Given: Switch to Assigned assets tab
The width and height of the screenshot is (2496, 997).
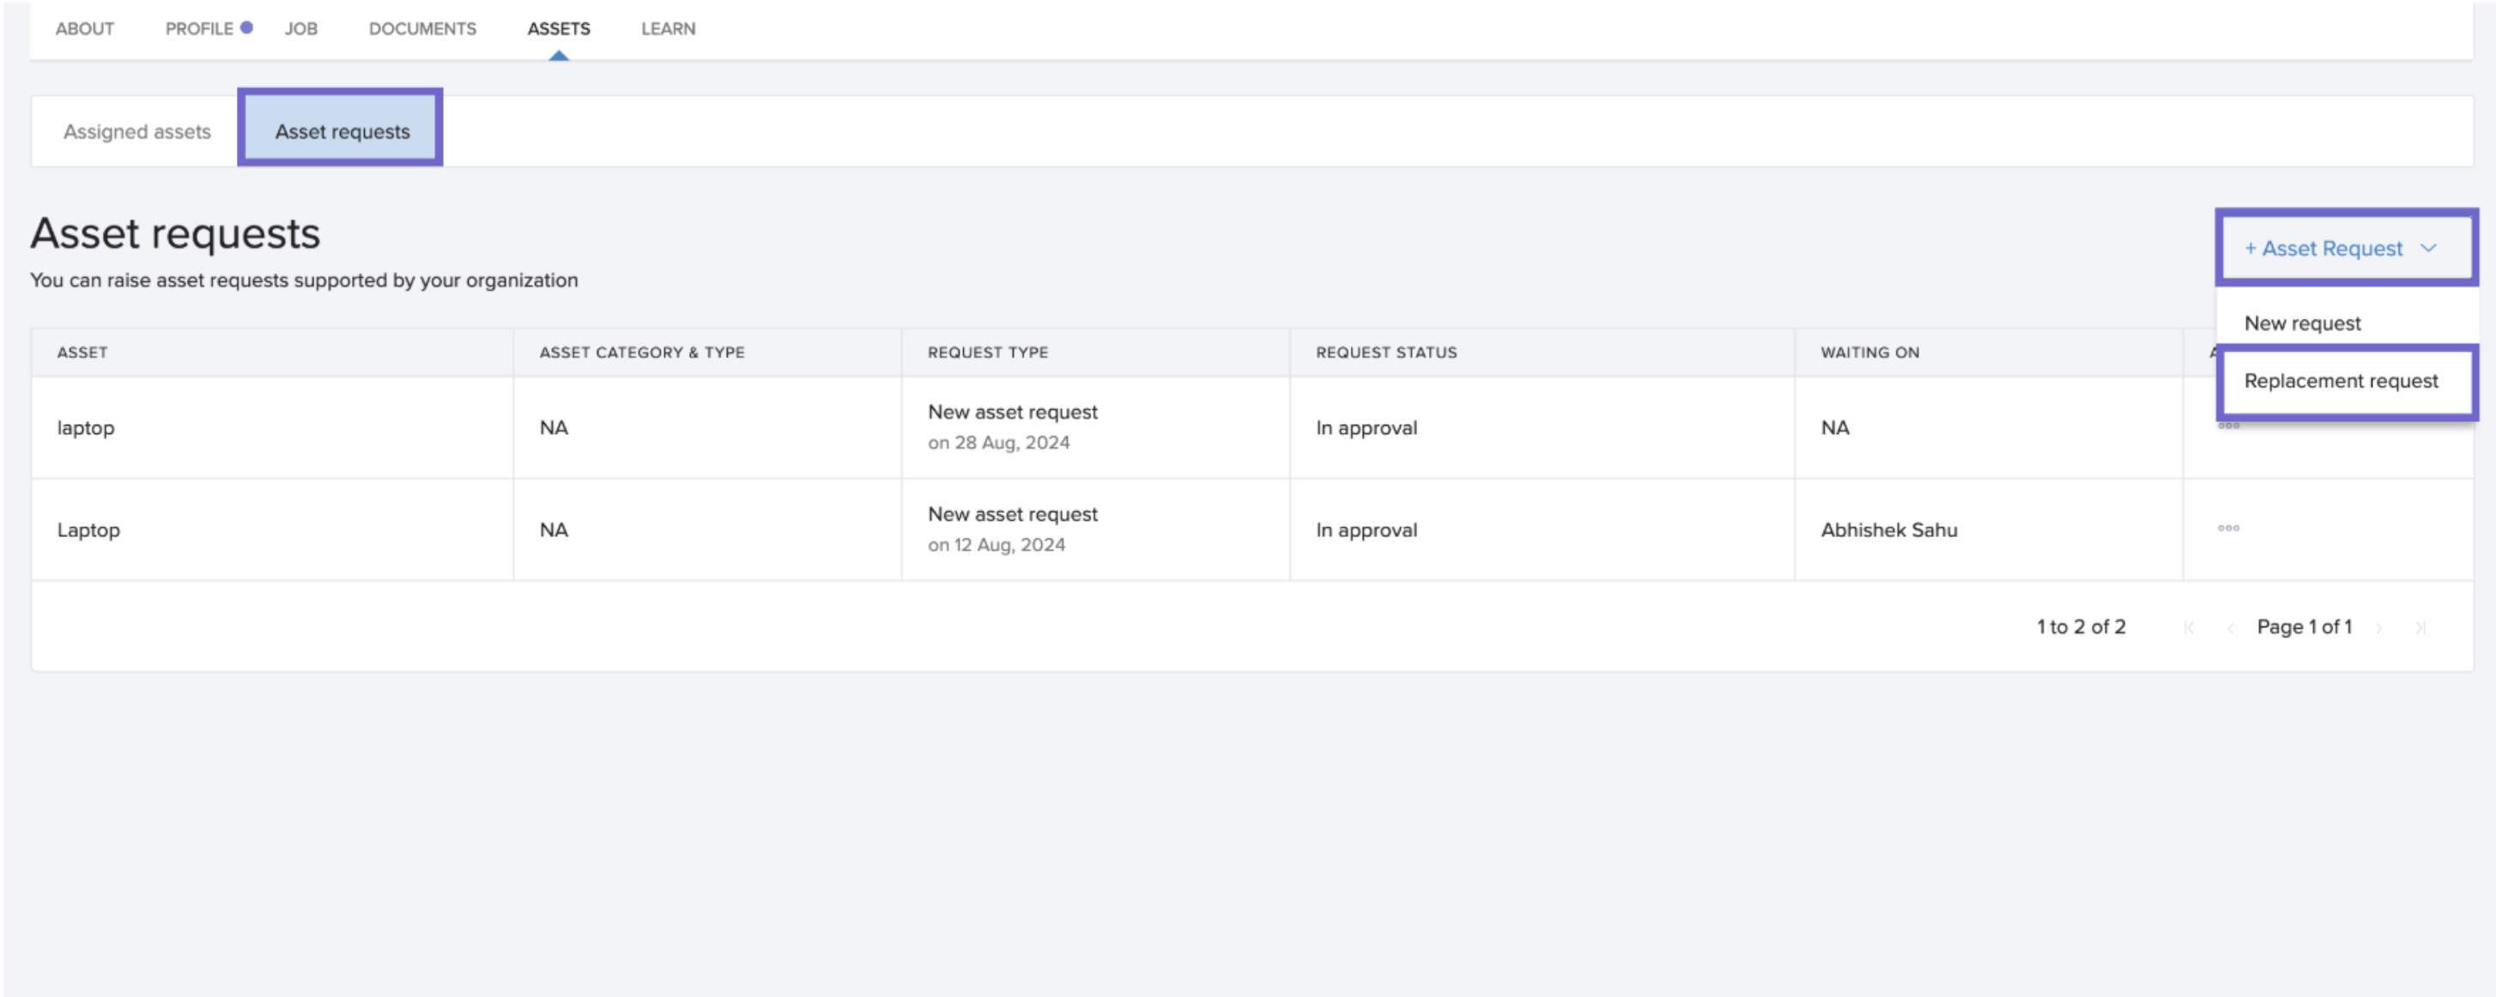Looking at the screenshot, I should click(136, 132).
